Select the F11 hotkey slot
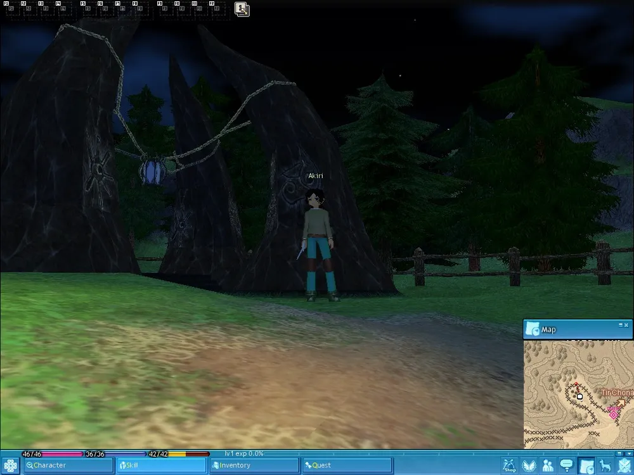 [x=200, y=9]
